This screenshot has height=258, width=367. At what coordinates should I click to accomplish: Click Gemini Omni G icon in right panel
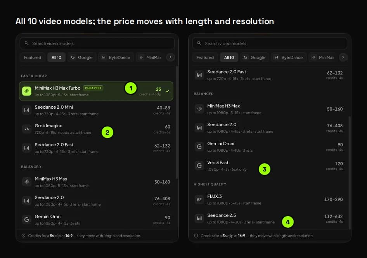pyautogui.click(x=199, y=147)
